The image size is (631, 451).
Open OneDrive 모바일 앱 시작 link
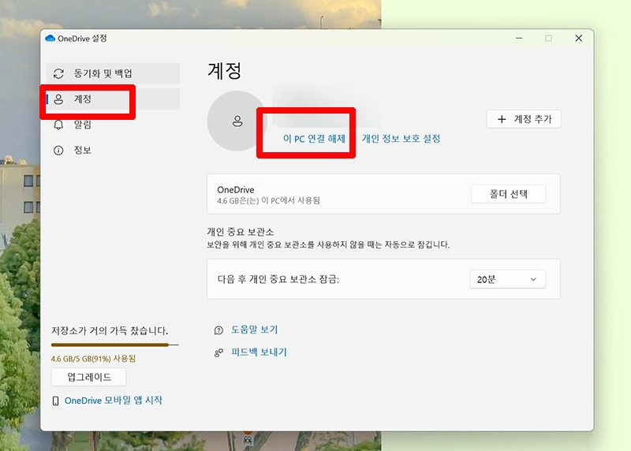(114, 401)
